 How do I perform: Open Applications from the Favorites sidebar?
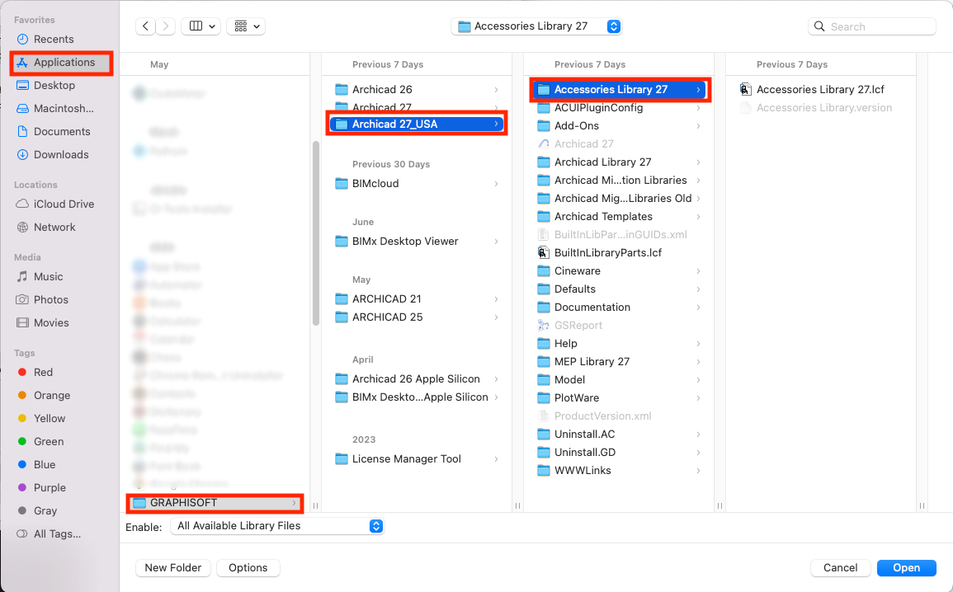(62, 62)
